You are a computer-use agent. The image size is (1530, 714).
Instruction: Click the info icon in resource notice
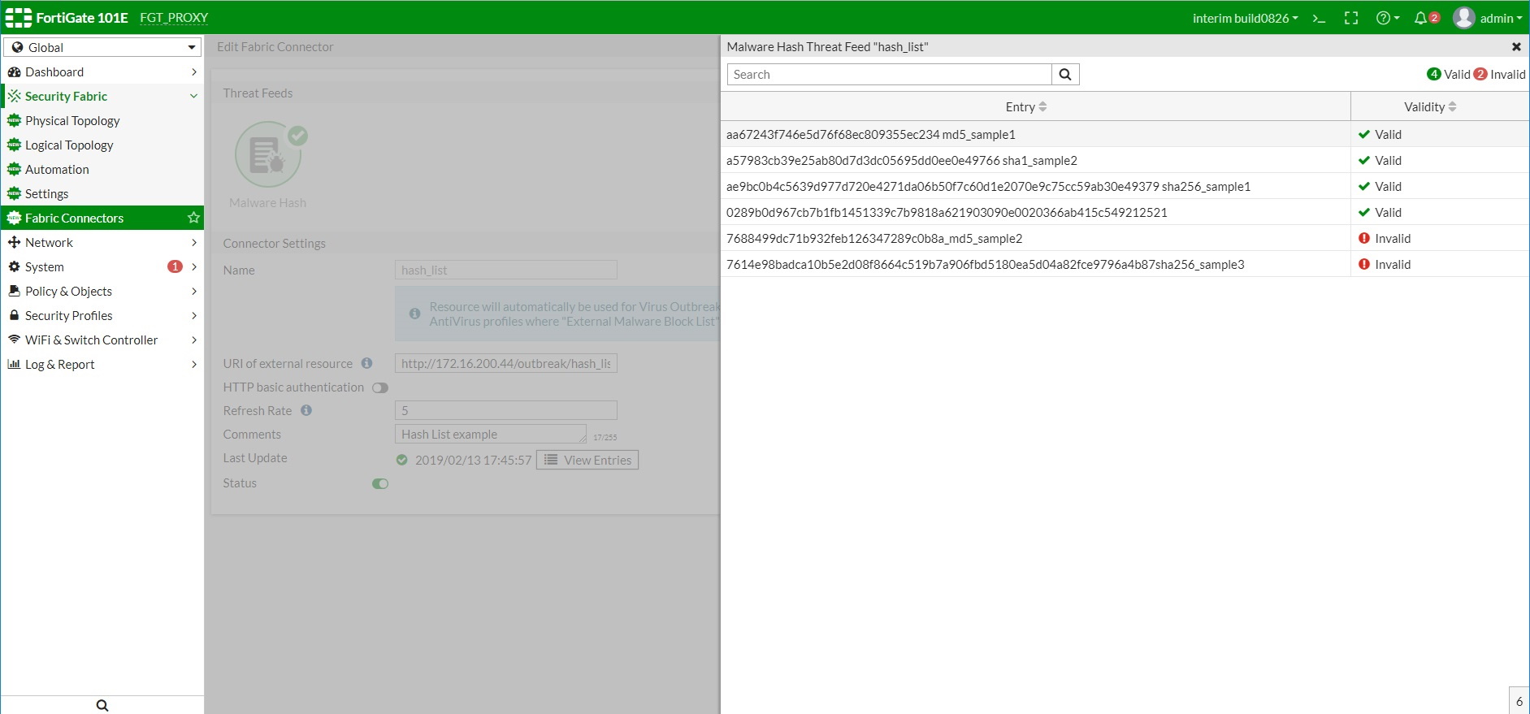(x=414, y=314)
